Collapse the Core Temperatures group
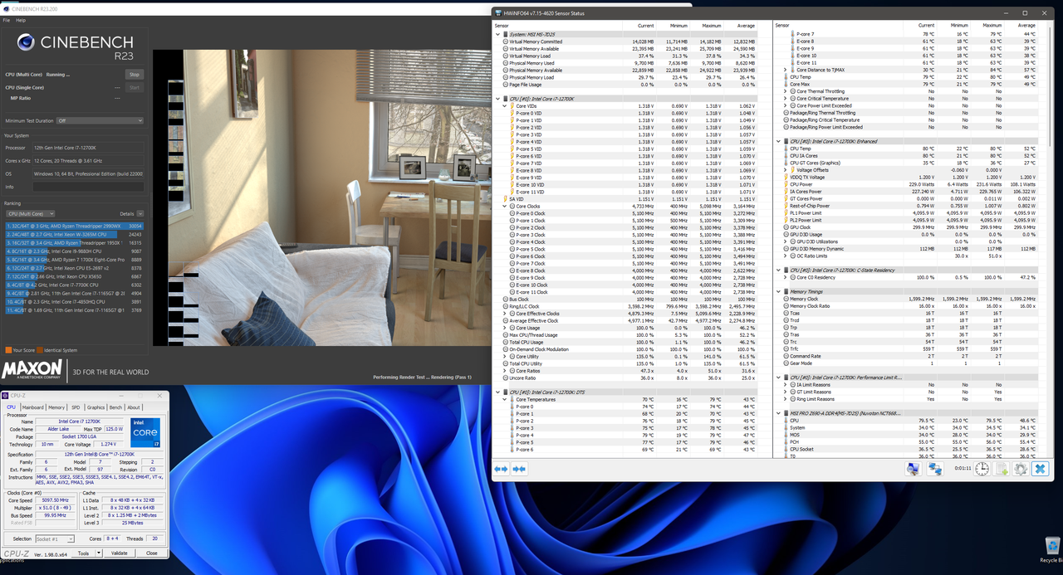Screen dimensions: 1063x575 (505, 399)
